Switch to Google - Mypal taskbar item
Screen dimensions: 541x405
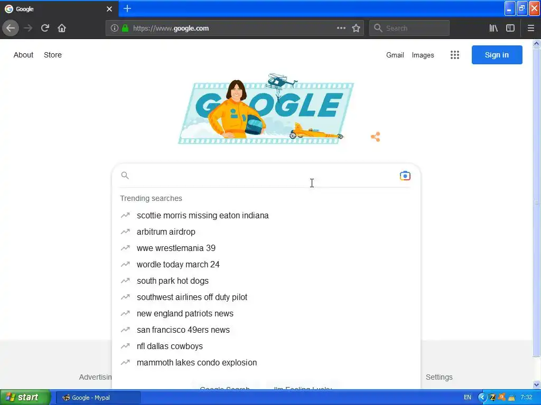point(98,398)
